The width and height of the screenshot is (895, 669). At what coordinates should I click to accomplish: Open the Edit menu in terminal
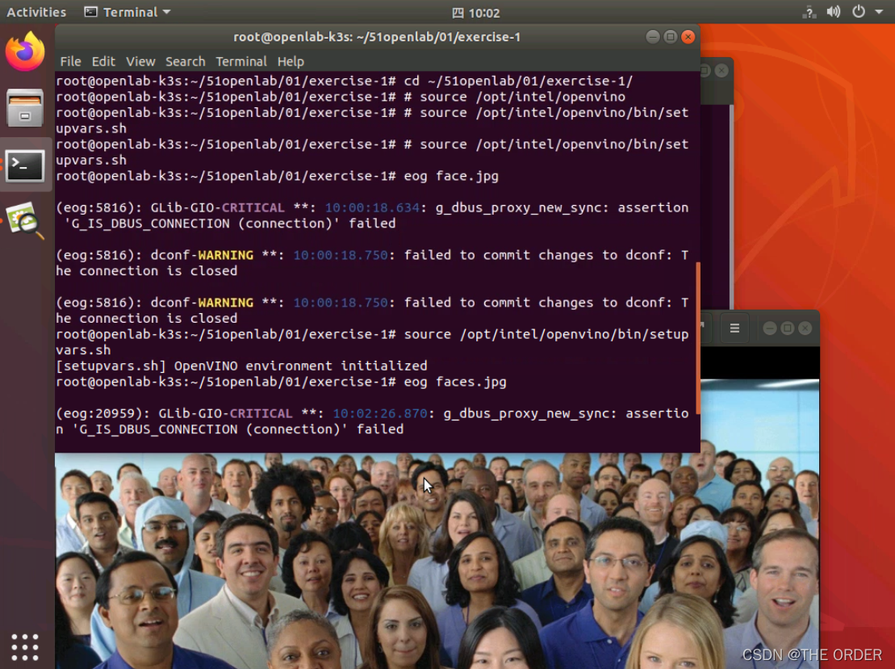(103, 61)
